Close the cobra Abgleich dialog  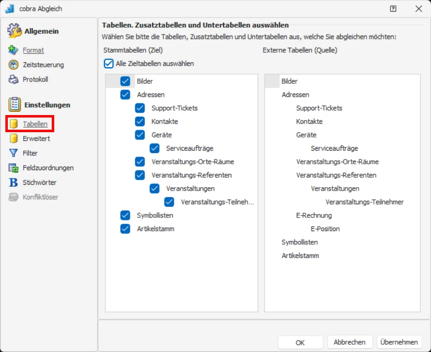click(419, 9)
